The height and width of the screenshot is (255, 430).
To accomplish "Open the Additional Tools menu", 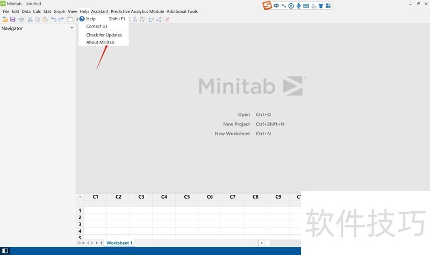I will coord(182,11).
